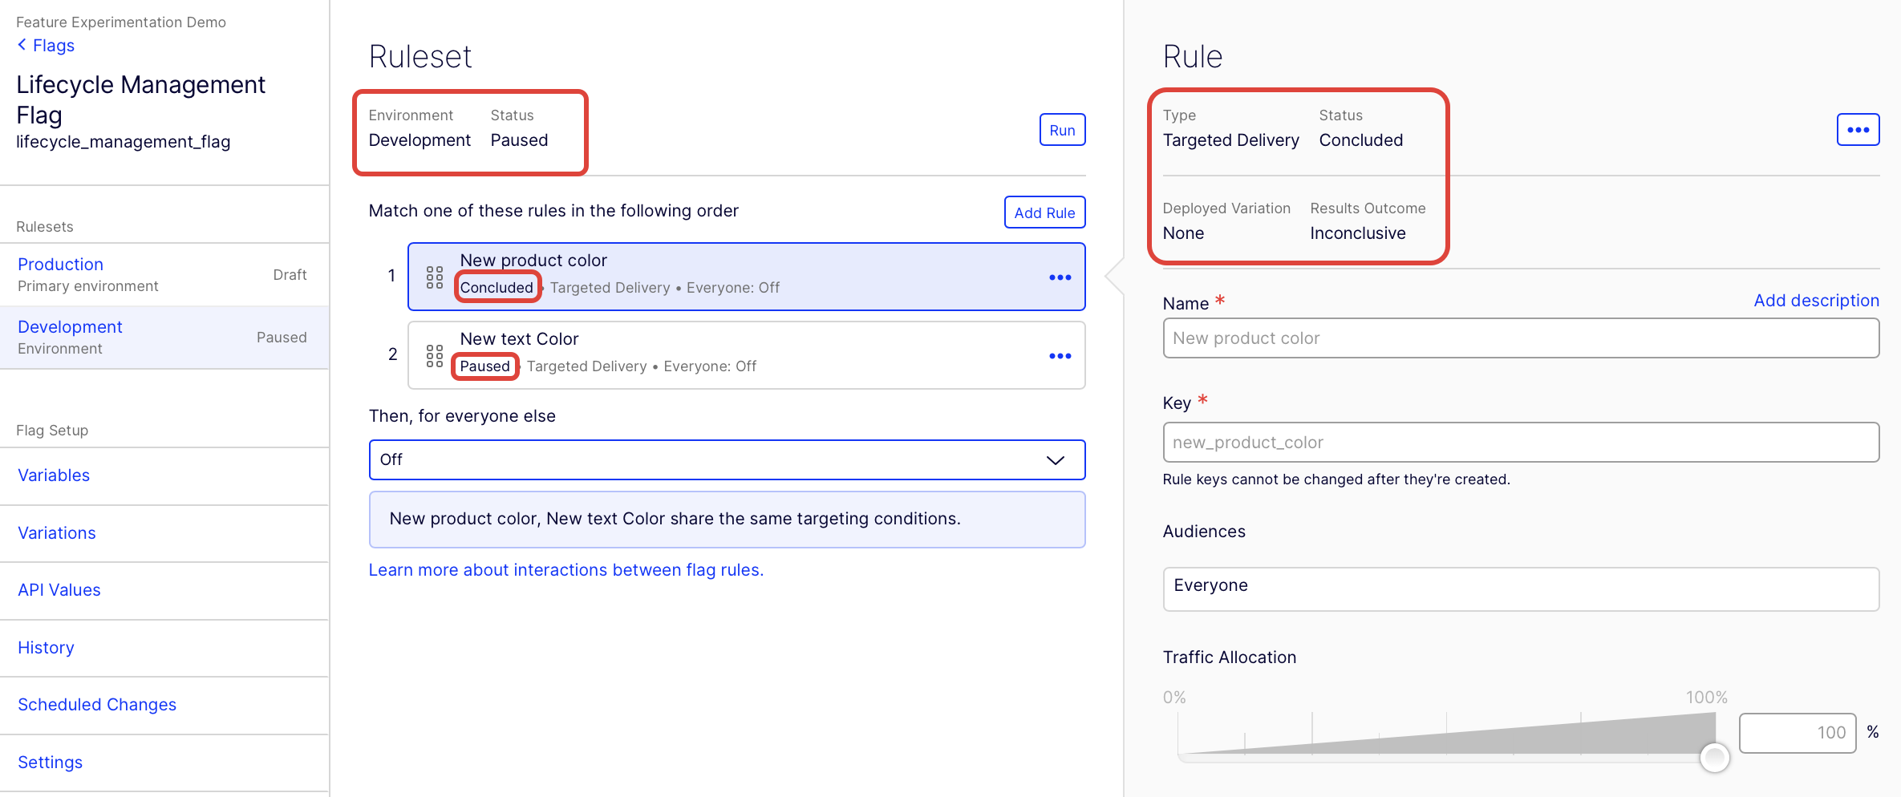Click the drag handle for New product color rule
This screenshot has height=797, width=1901.
pyautogui.click(x=435, y=277)
